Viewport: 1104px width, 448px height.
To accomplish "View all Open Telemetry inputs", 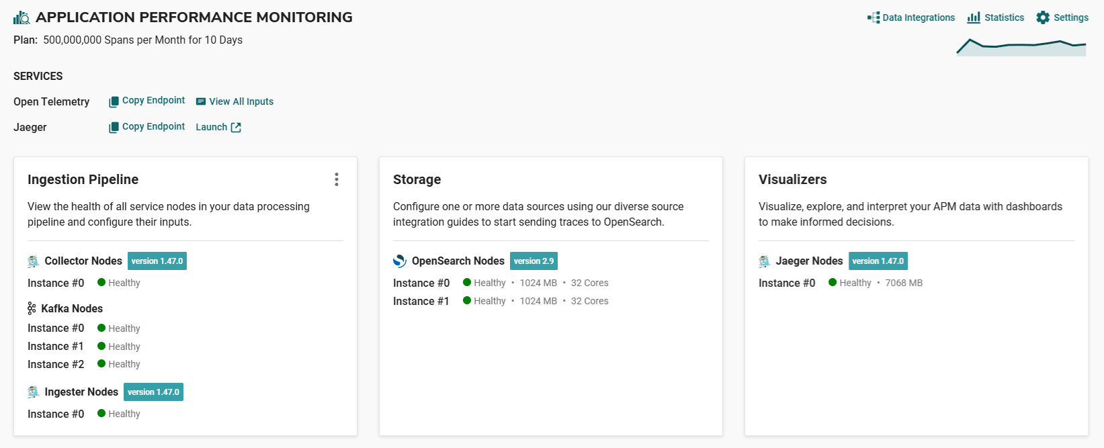I will coord(235,101).
